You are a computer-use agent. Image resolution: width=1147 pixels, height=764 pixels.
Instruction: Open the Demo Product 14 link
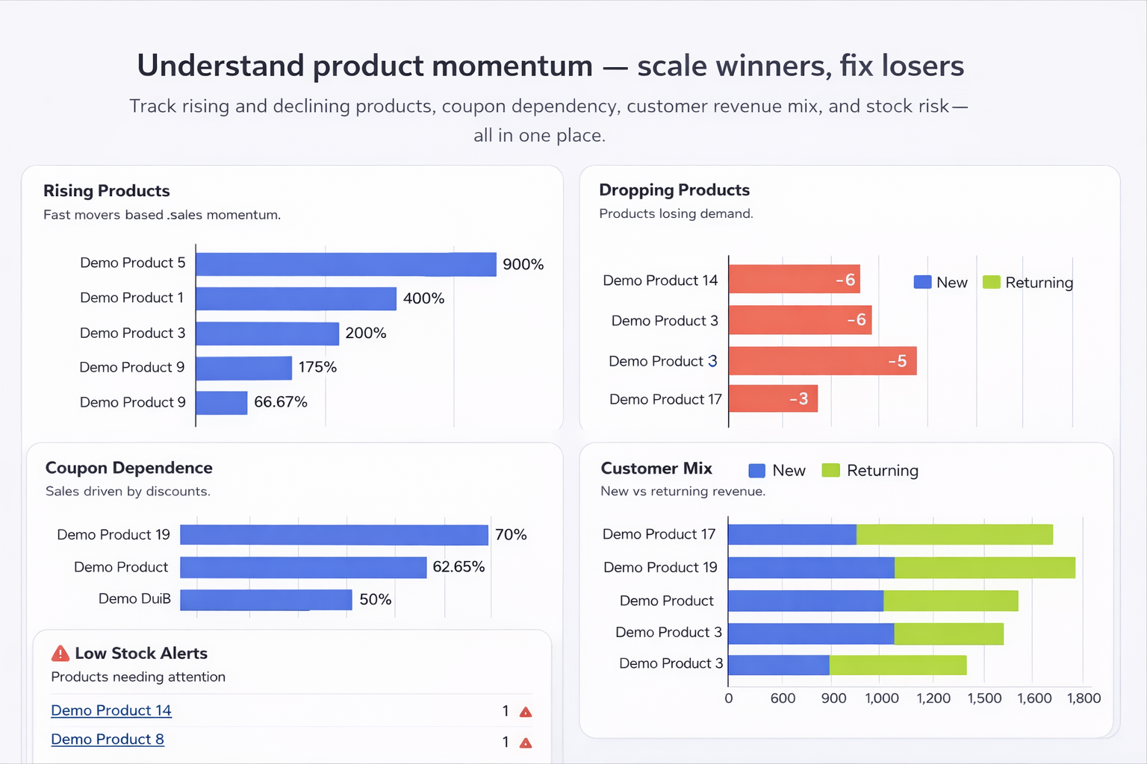coord(111,710)
